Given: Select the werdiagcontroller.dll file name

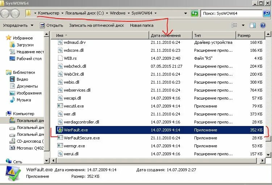Looking at the screenshot, I should [x=81, y=122].
